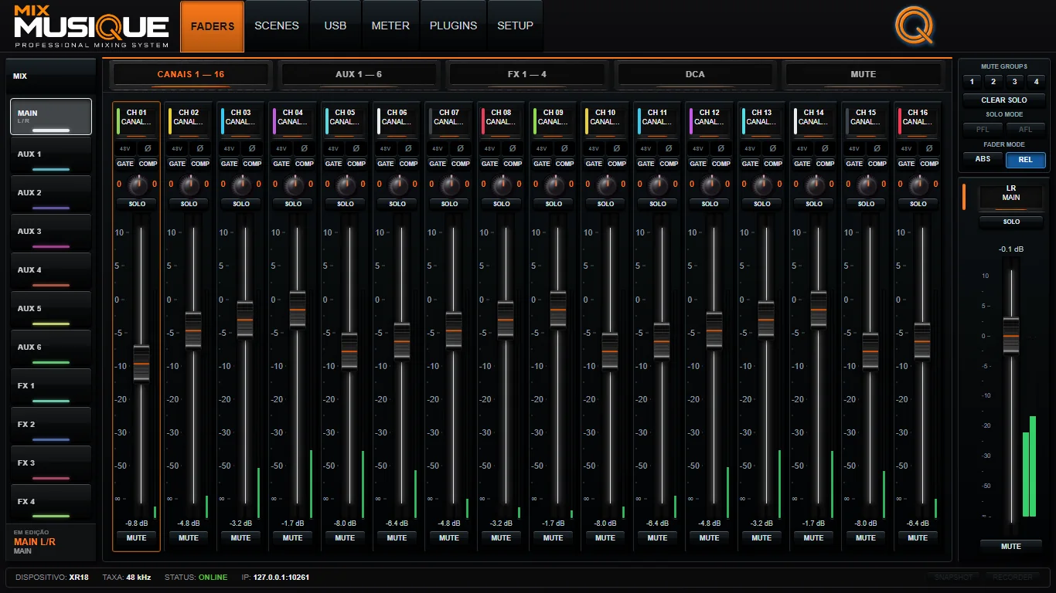Activate mute group 1
Image resolution: width=1056 pixels, height=593 pixels.
(973, 81)
